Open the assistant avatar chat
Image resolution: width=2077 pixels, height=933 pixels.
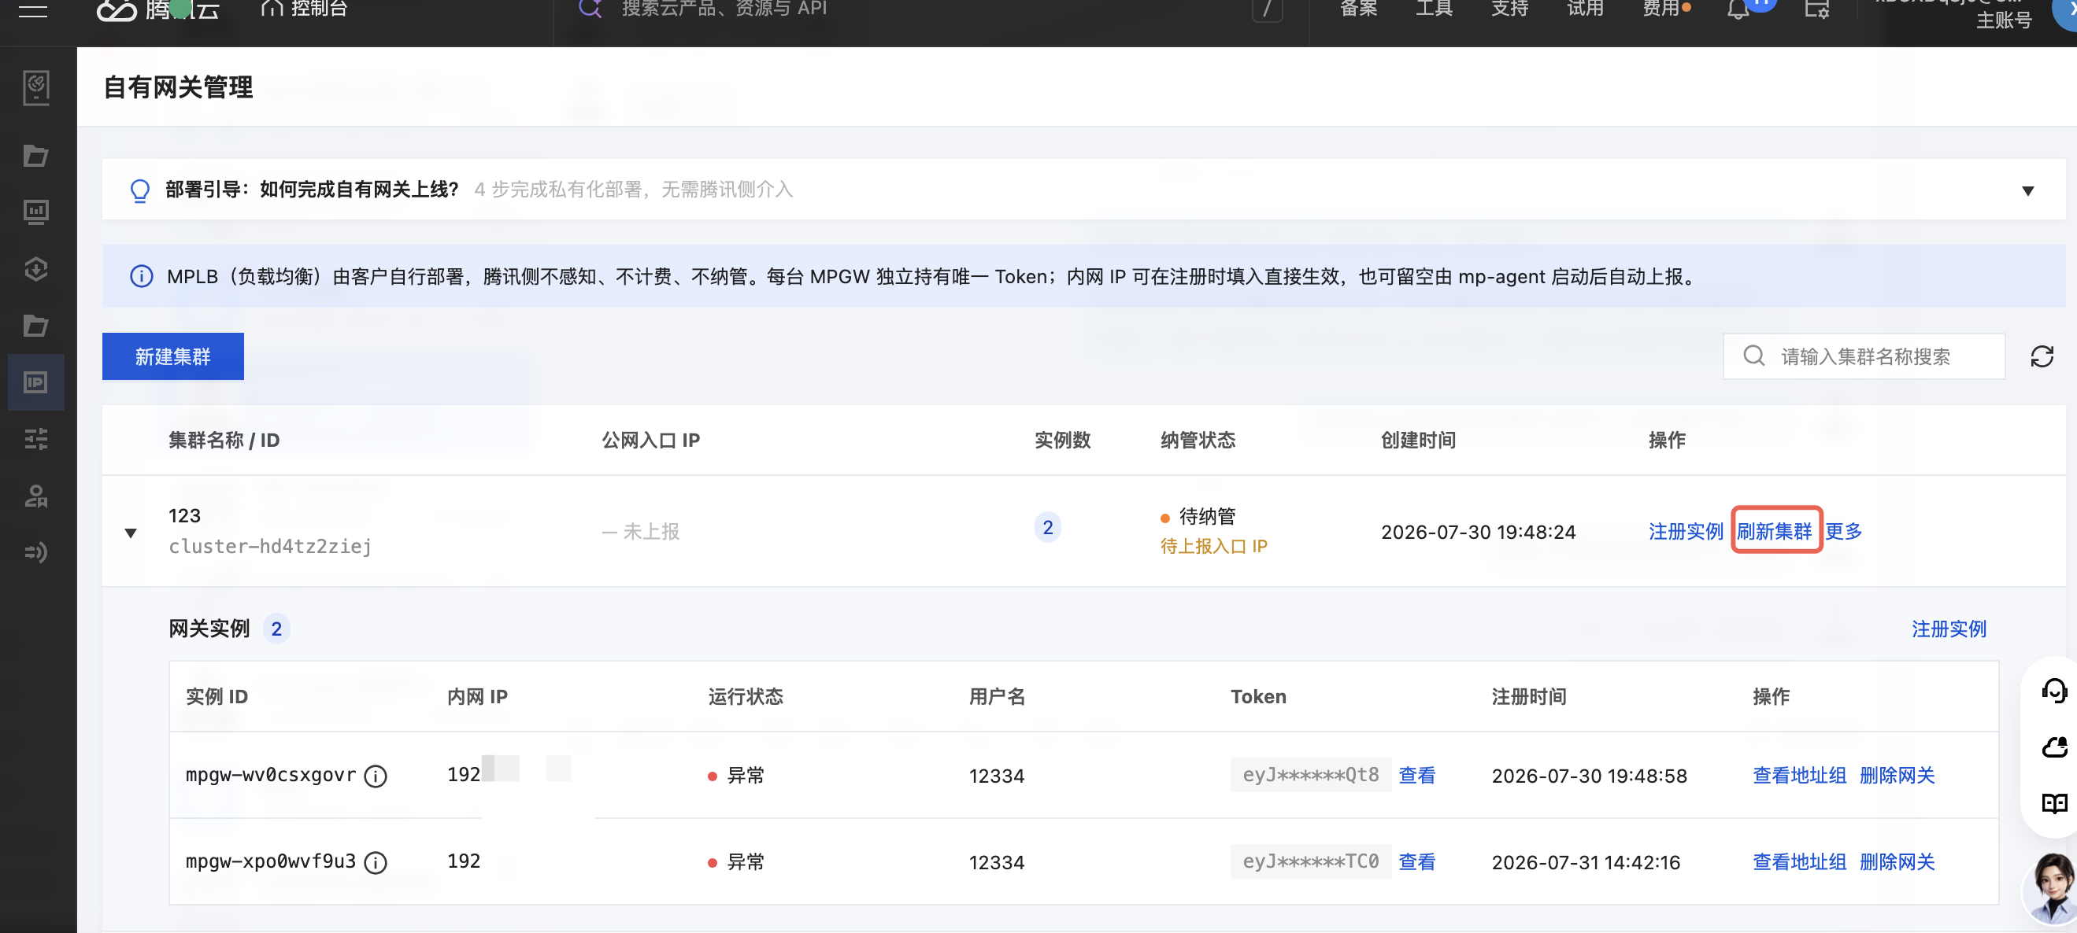[2052, 888]
